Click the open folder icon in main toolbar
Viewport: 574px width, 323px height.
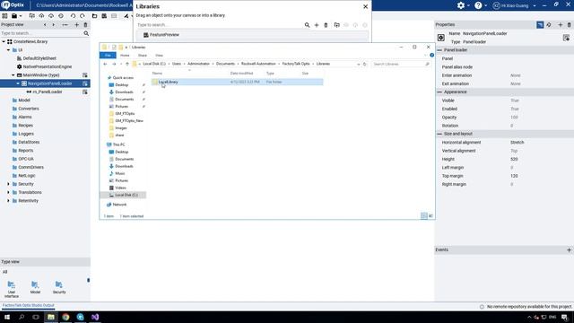94,16
